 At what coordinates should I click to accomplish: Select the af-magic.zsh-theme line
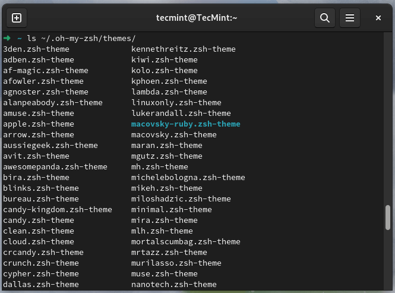click(x=46, y=71)
